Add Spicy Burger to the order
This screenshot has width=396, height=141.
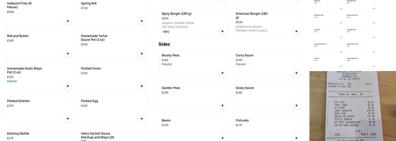pyautogui.click(x=222, y=31)
